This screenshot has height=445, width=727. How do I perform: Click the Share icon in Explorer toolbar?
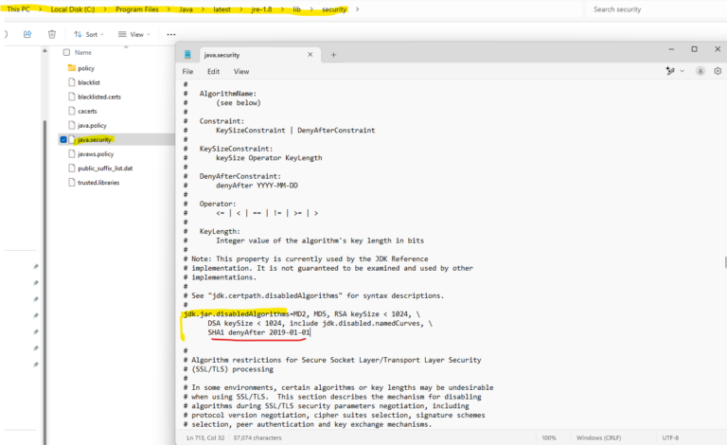coord(27,34)
